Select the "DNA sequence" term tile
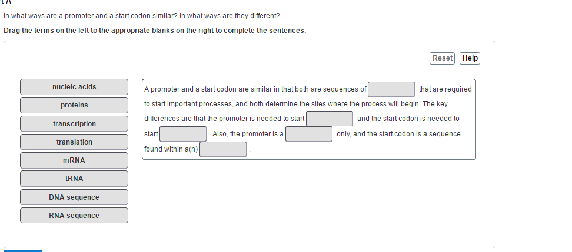Viewport: 572px width, 252px height. (74, 197)
